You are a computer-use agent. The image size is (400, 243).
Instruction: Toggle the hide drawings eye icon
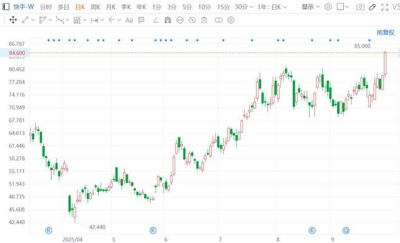192,20
